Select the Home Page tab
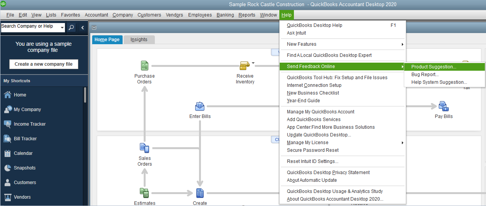The width and height of the screenshot is (486, 206). pyautogui.click(x=107, y=40)
